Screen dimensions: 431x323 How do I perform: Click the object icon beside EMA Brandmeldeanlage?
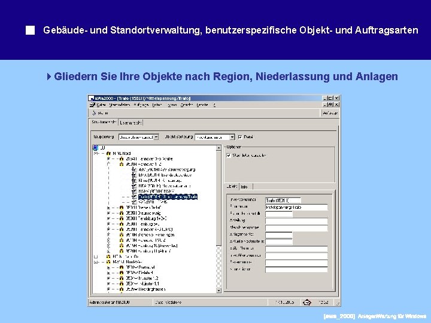(x=134, y=175)
